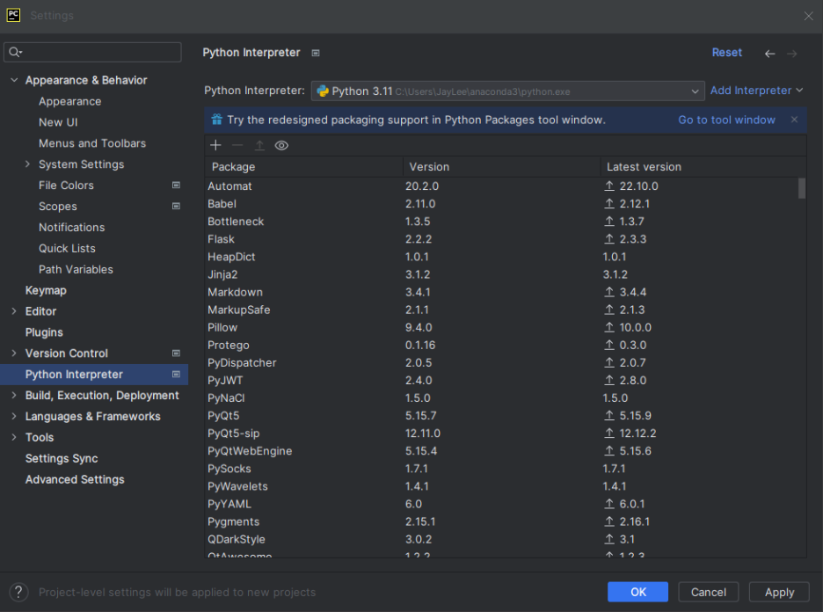Click the PyCharm logo in the title bar
The image size is (823, 612).
14,15
